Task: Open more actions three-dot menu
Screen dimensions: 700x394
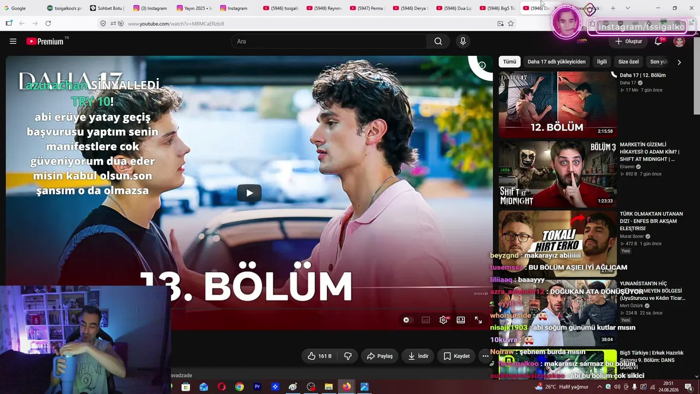Action: coord(485,356)
